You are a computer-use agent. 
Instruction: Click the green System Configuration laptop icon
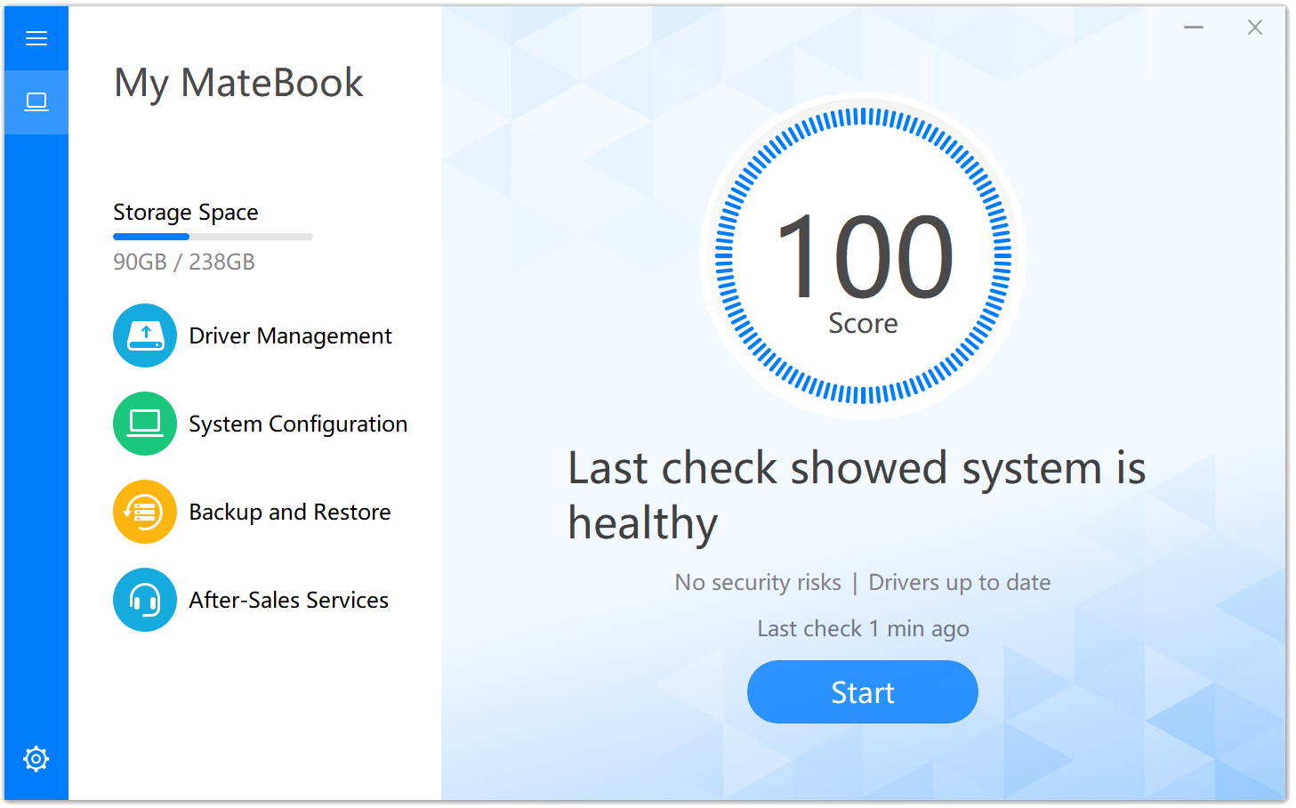click(145, 424)
